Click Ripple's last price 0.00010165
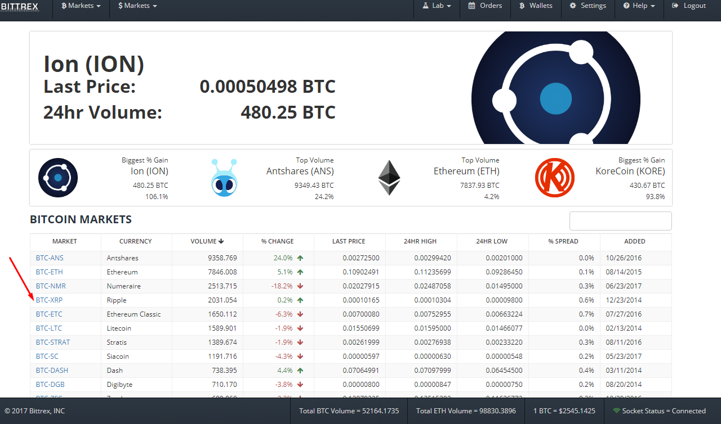Image resolution: width=721 pixels, height=424 pixels. click(x=361, y=300)
